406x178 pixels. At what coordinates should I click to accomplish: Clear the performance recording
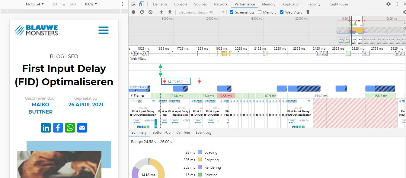pos(150,12)
